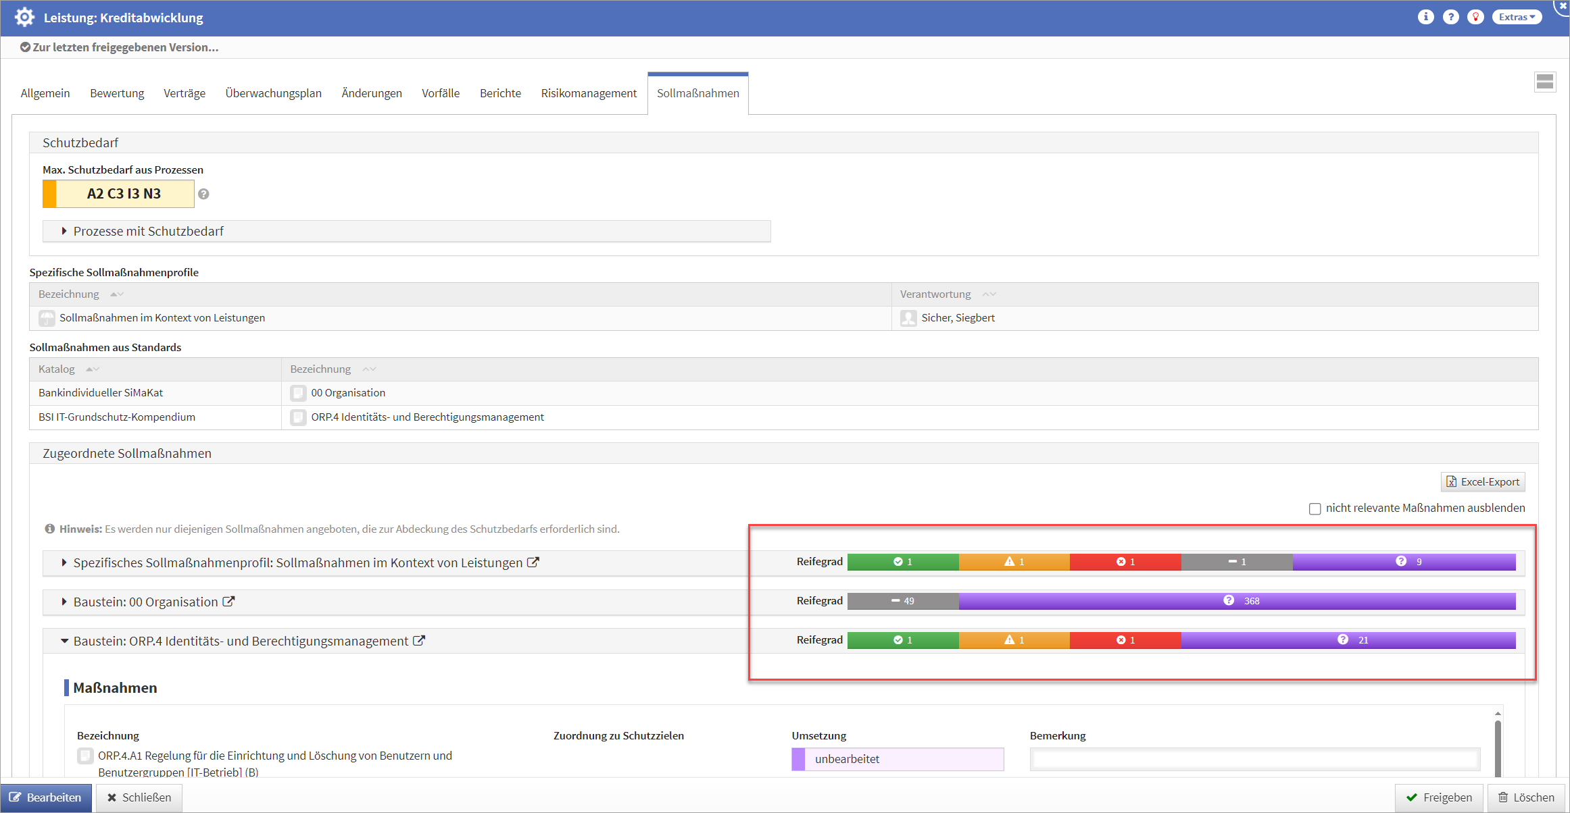
Task: Enable 'nicht relevante Maßnahmen ausblenden' checkbox
Action: click(x=1315, y=508)
